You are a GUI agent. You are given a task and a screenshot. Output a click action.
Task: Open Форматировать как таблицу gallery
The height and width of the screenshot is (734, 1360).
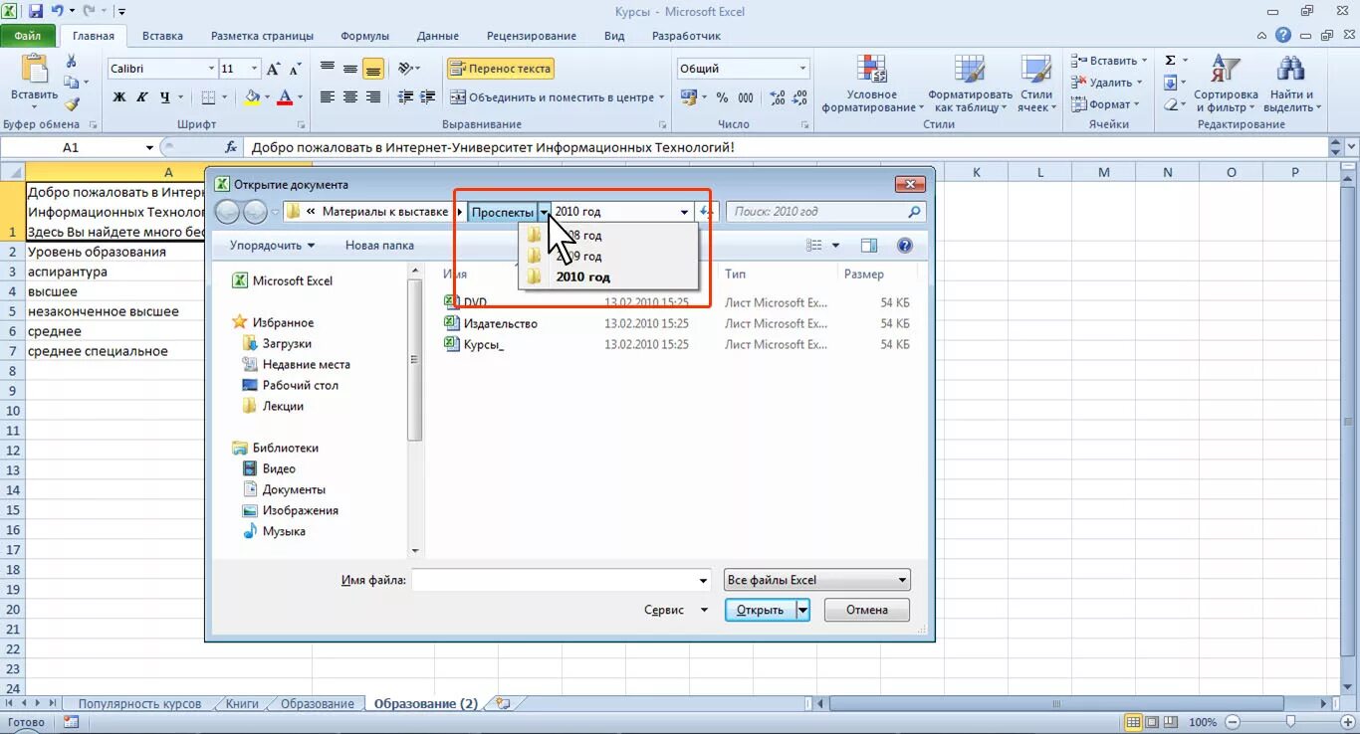pos(970,84)
